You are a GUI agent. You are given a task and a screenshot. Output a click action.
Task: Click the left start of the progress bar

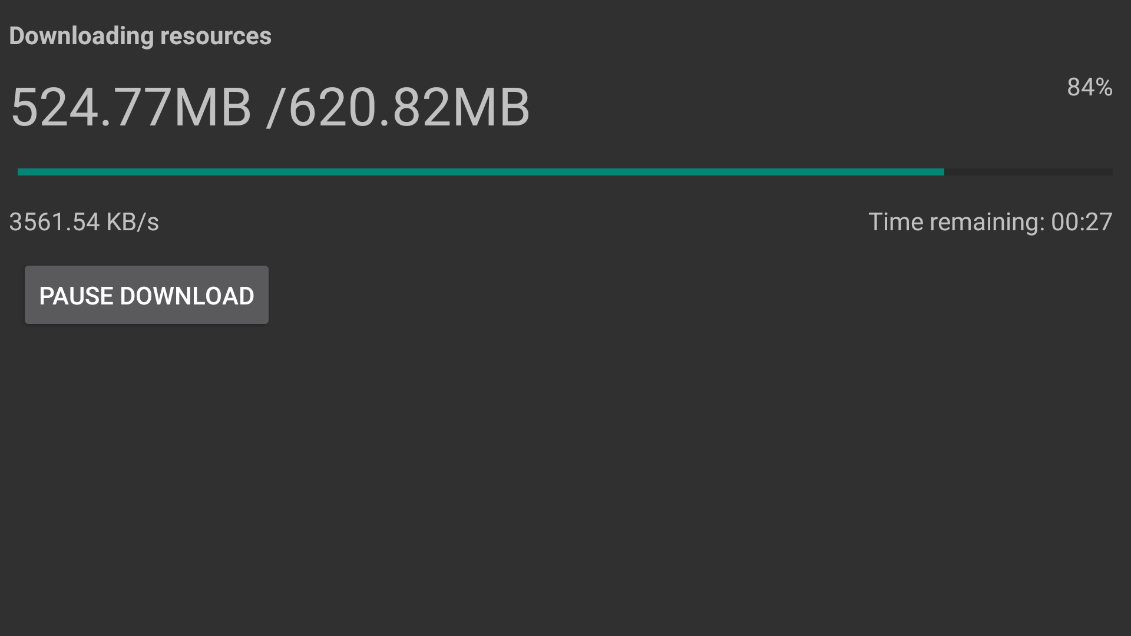tap(20, 172)
